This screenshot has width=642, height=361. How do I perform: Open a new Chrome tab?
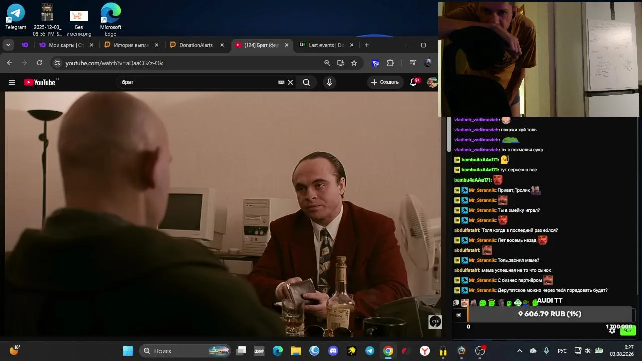tap(367, 45)
